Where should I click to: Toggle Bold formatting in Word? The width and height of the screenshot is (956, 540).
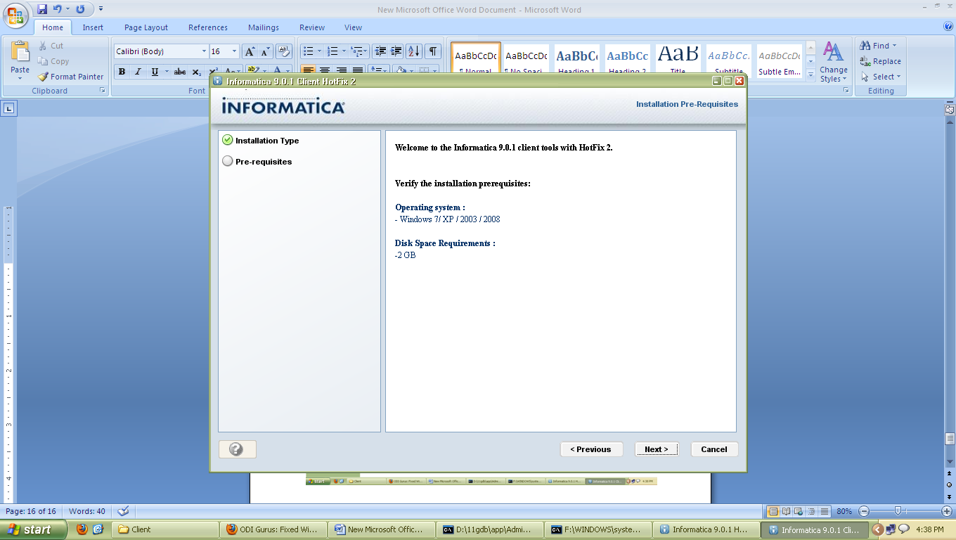point(122,72)
